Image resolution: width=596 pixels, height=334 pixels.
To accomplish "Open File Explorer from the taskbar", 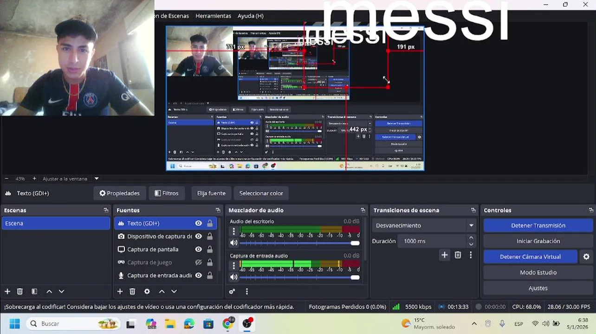I will pyautogui.click(x=170, y=323).
